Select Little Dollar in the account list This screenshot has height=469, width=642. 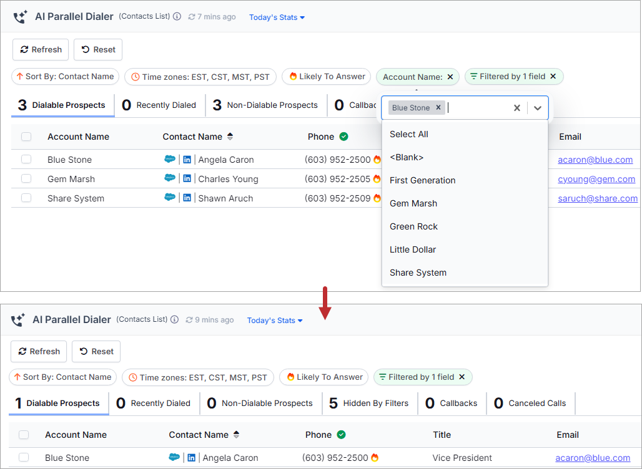[x=465, y=249]
